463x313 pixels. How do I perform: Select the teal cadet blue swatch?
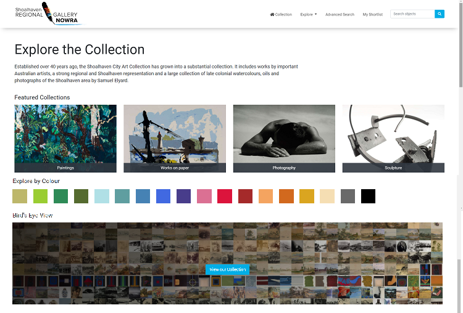[122, 197]
